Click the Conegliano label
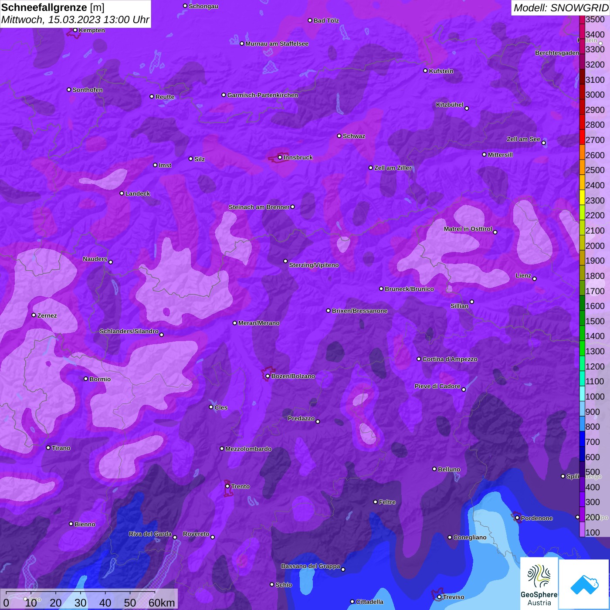This screenshot has width=610, height=610. point(470,537)
